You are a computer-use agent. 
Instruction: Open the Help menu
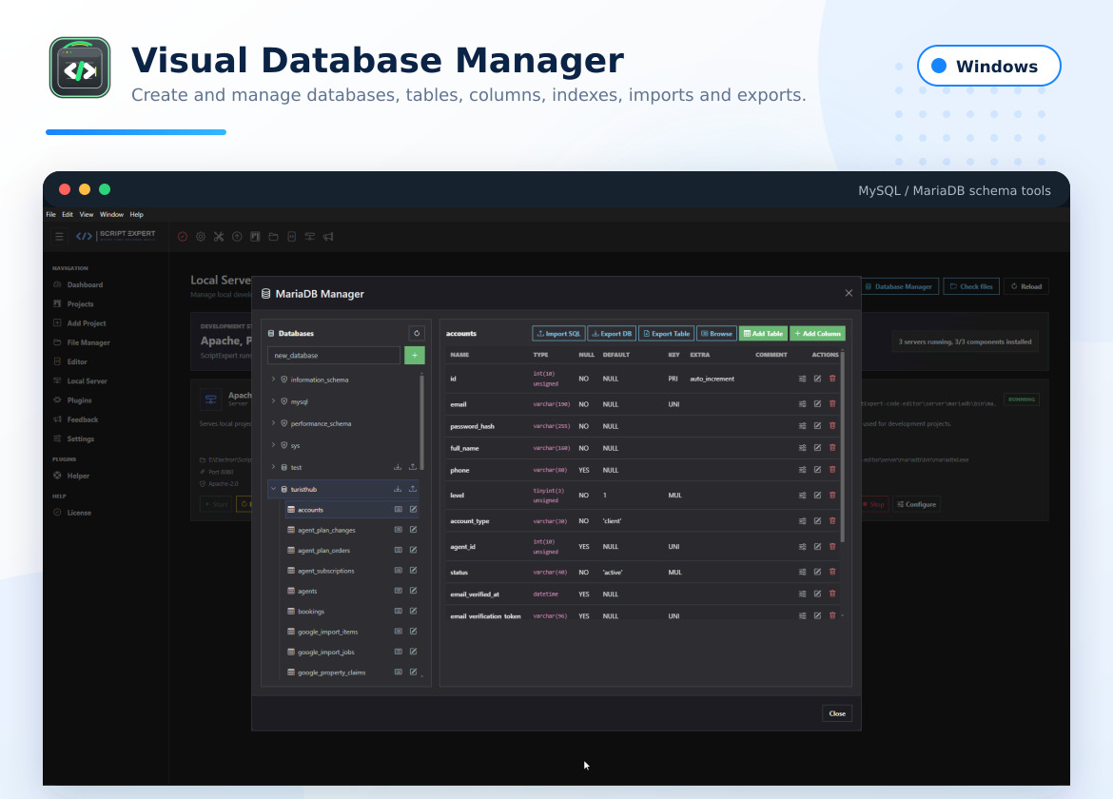coord(136,214)
